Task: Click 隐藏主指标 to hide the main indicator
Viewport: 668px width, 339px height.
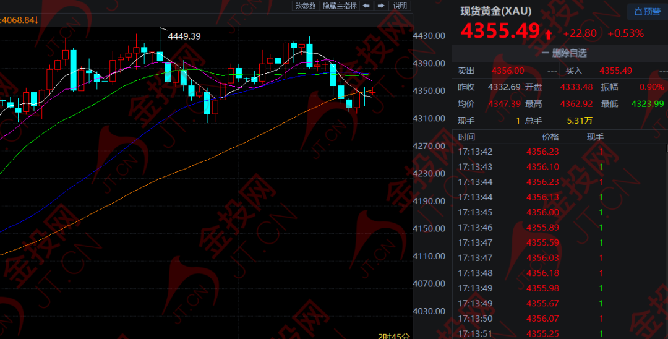Action: click(340, 6)
